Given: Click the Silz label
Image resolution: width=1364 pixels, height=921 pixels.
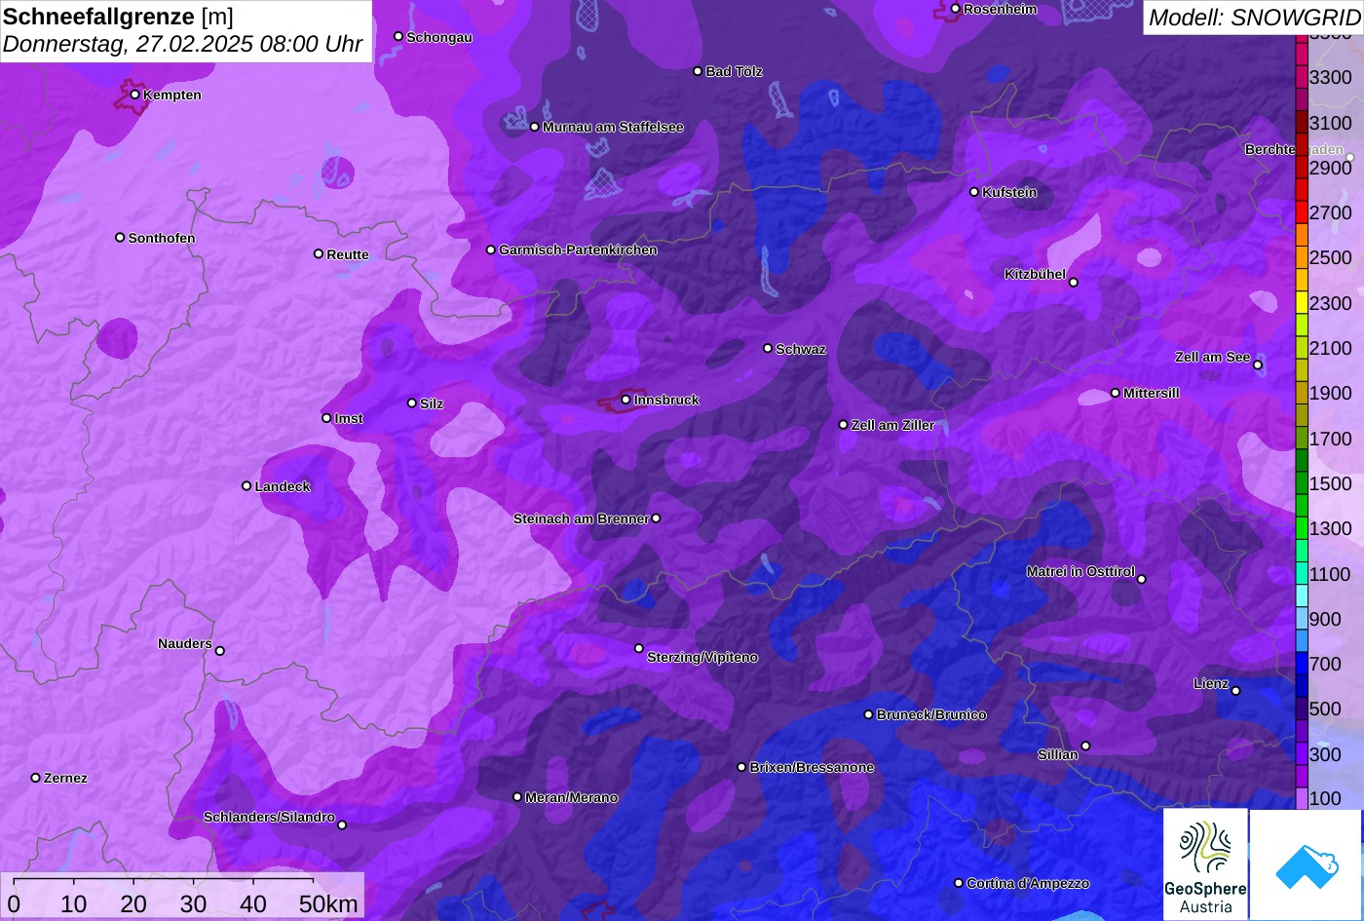Looking at the screenshot, I should click(432, 403).
